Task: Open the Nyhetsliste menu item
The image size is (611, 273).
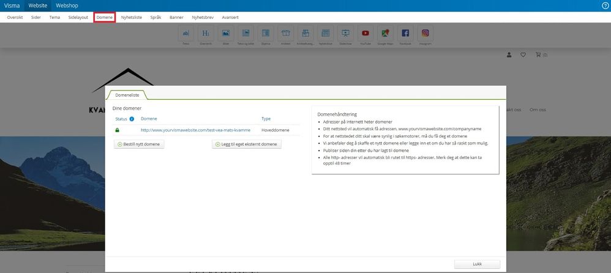Action: (131, 18)
